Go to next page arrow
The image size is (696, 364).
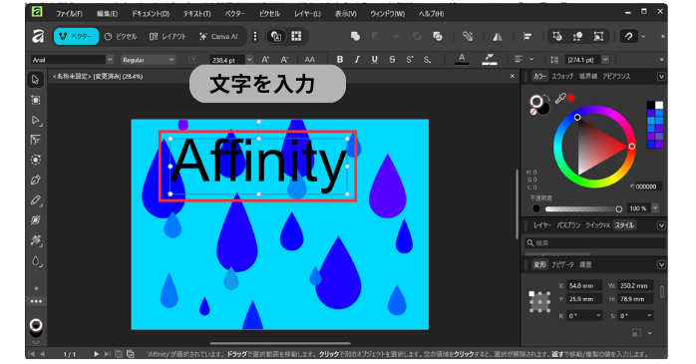pos(97,354)
